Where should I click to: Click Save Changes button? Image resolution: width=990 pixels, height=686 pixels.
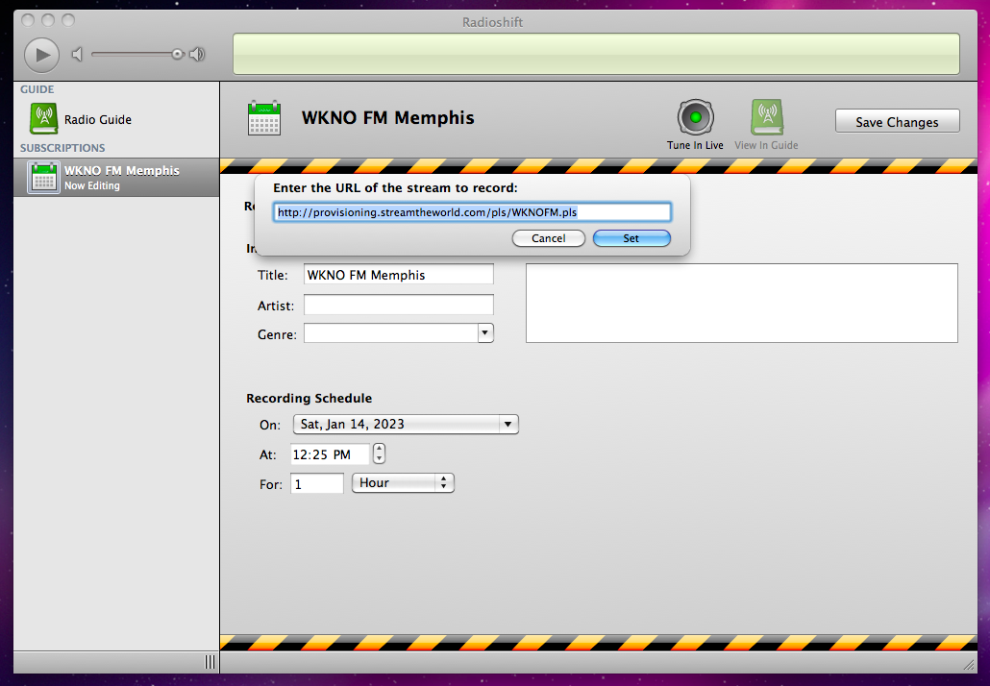point(897,122)
